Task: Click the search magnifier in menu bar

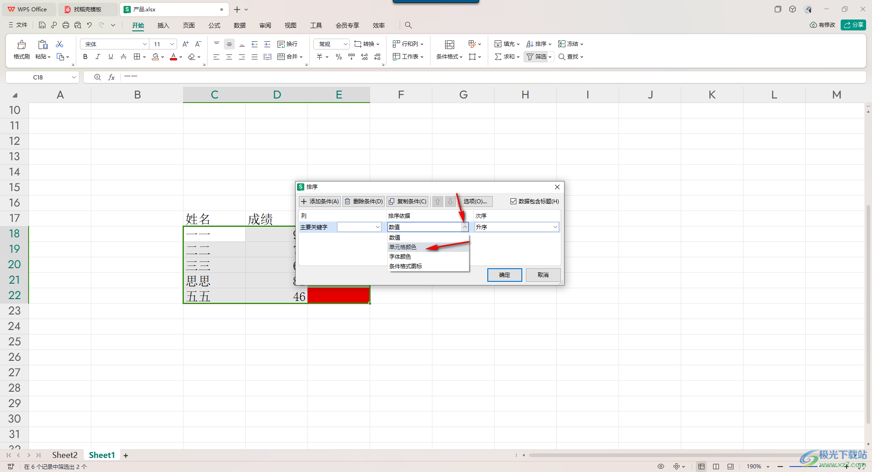Action: coord(408,25)
